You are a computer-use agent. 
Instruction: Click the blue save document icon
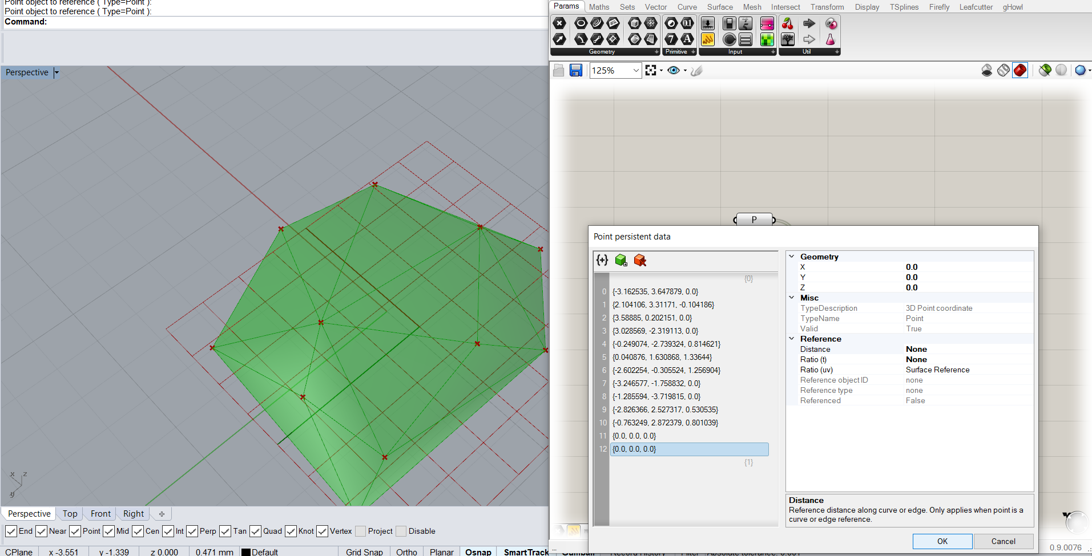tap(575, 70)
